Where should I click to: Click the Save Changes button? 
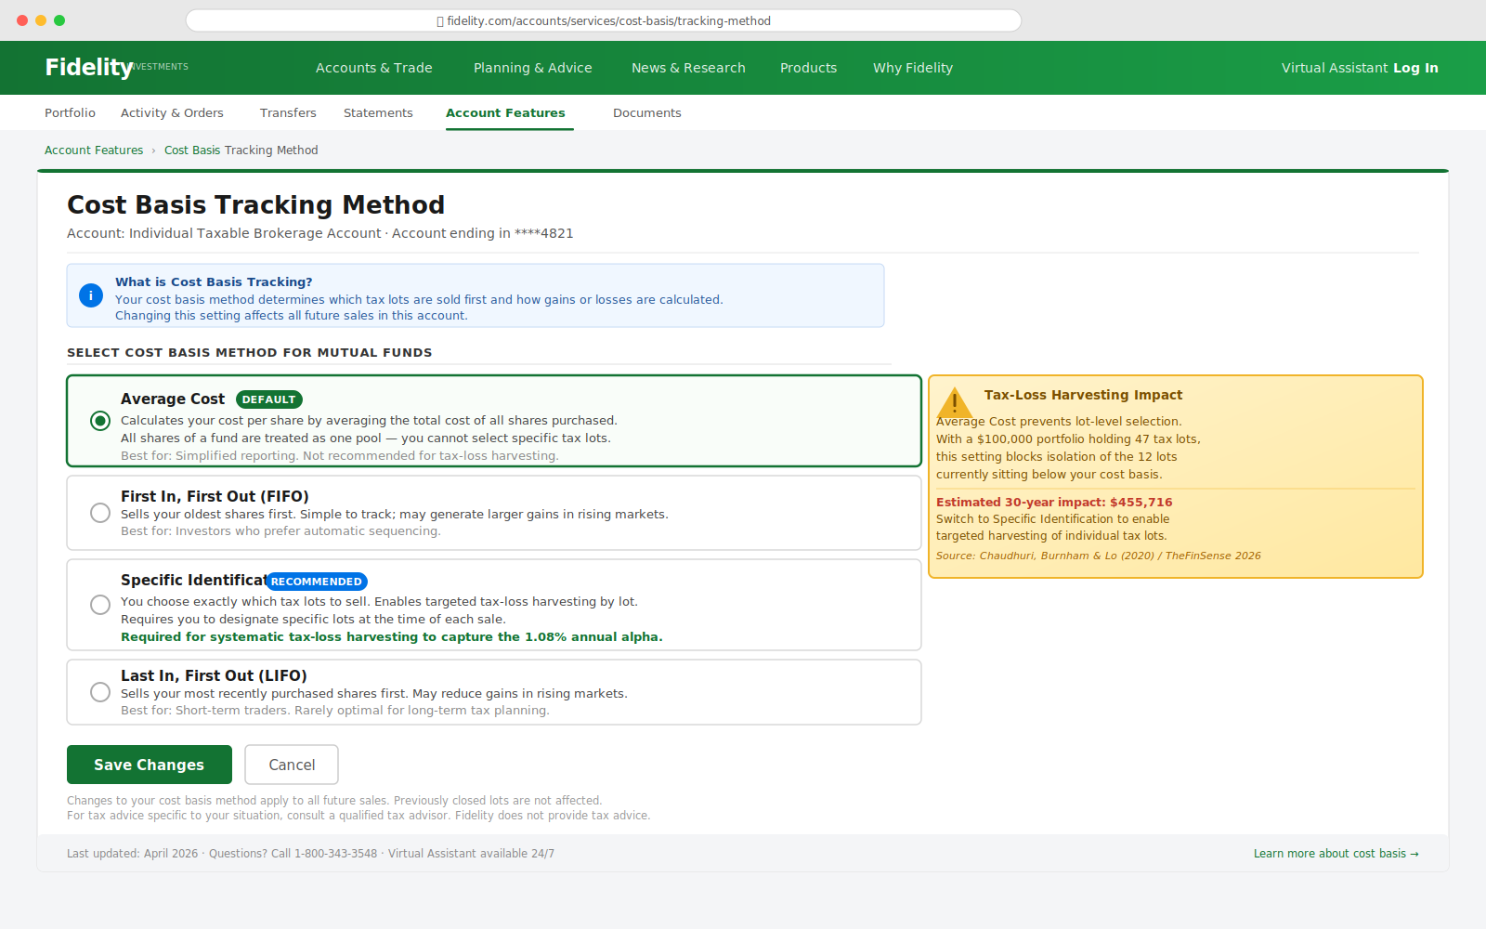[149, 764]
